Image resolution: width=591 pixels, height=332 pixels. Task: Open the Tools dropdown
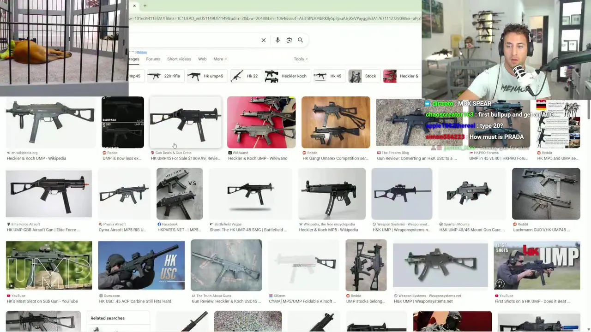[x=301, y=59]
